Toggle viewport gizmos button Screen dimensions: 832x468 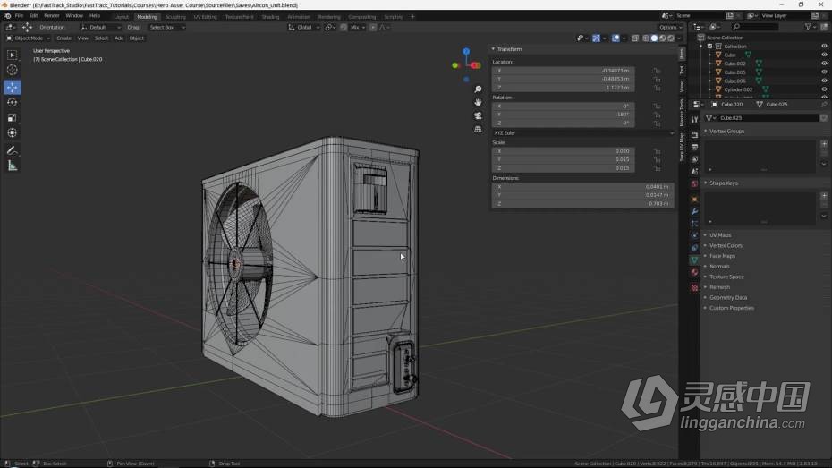597,38
